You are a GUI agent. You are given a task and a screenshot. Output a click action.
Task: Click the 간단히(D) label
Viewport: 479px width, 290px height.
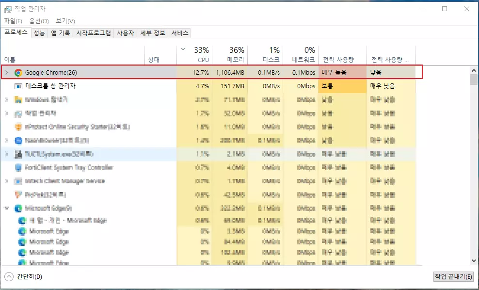30,277
